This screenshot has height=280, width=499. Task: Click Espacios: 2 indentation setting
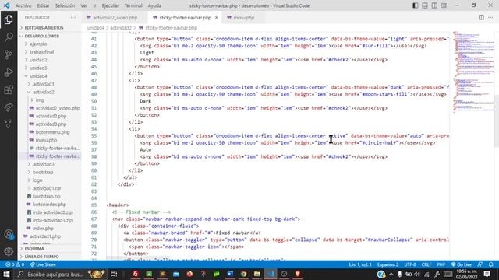(388, 264)
